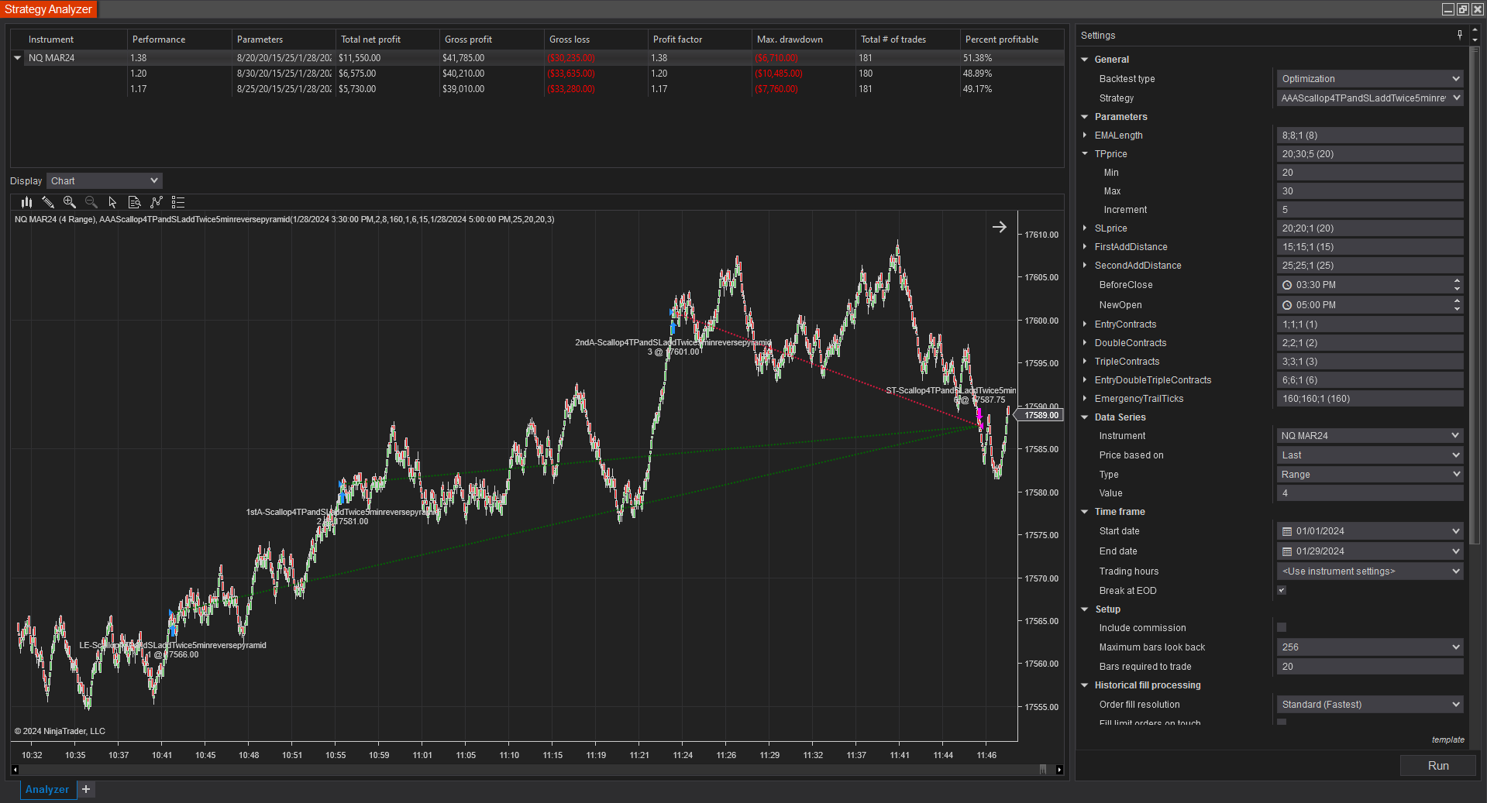This screenshot has width=1487, height=803.
Task: Pin the Settings panel
Action: pyautogui.click(x=1460, y=35)
